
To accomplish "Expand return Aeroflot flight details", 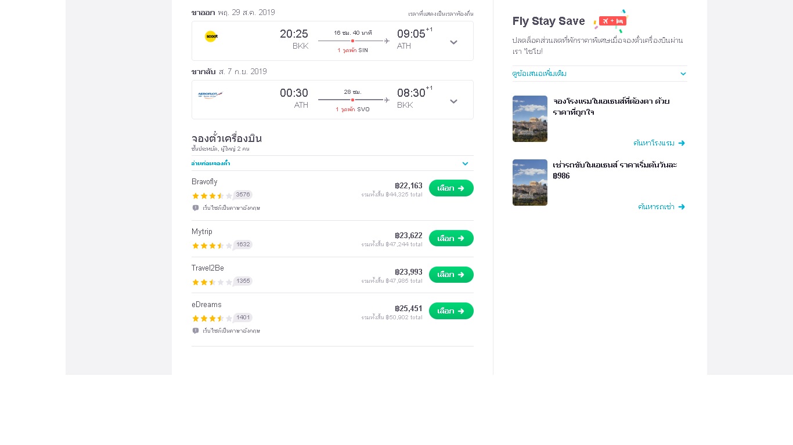I will [x=454, y=101].
